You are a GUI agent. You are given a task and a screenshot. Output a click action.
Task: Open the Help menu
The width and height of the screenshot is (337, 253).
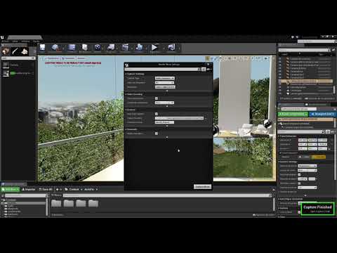[x=37, y=41]
